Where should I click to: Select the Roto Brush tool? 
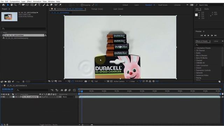point(56,5)
